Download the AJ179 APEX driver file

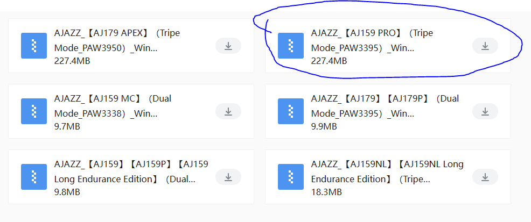228,46
